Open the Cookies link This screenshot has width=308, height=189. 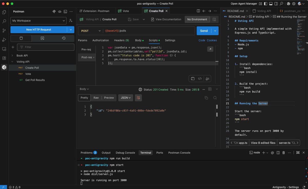(x=212, y=40)
